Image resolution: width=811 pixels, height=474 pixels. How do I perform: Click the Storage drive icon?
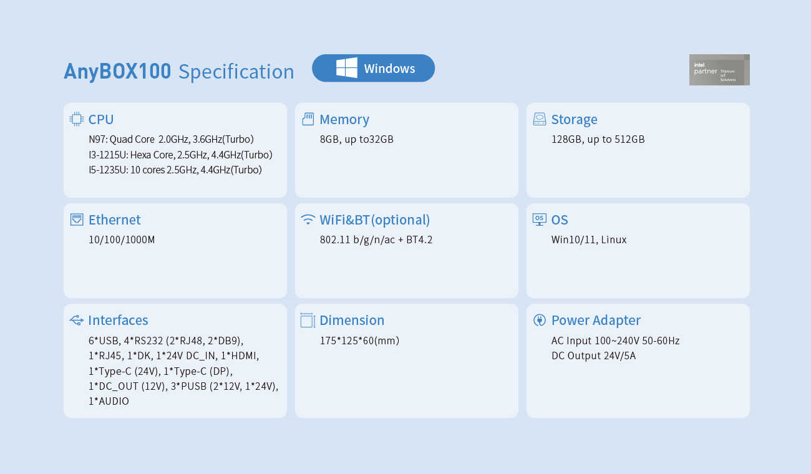click(x=540, y=119)
